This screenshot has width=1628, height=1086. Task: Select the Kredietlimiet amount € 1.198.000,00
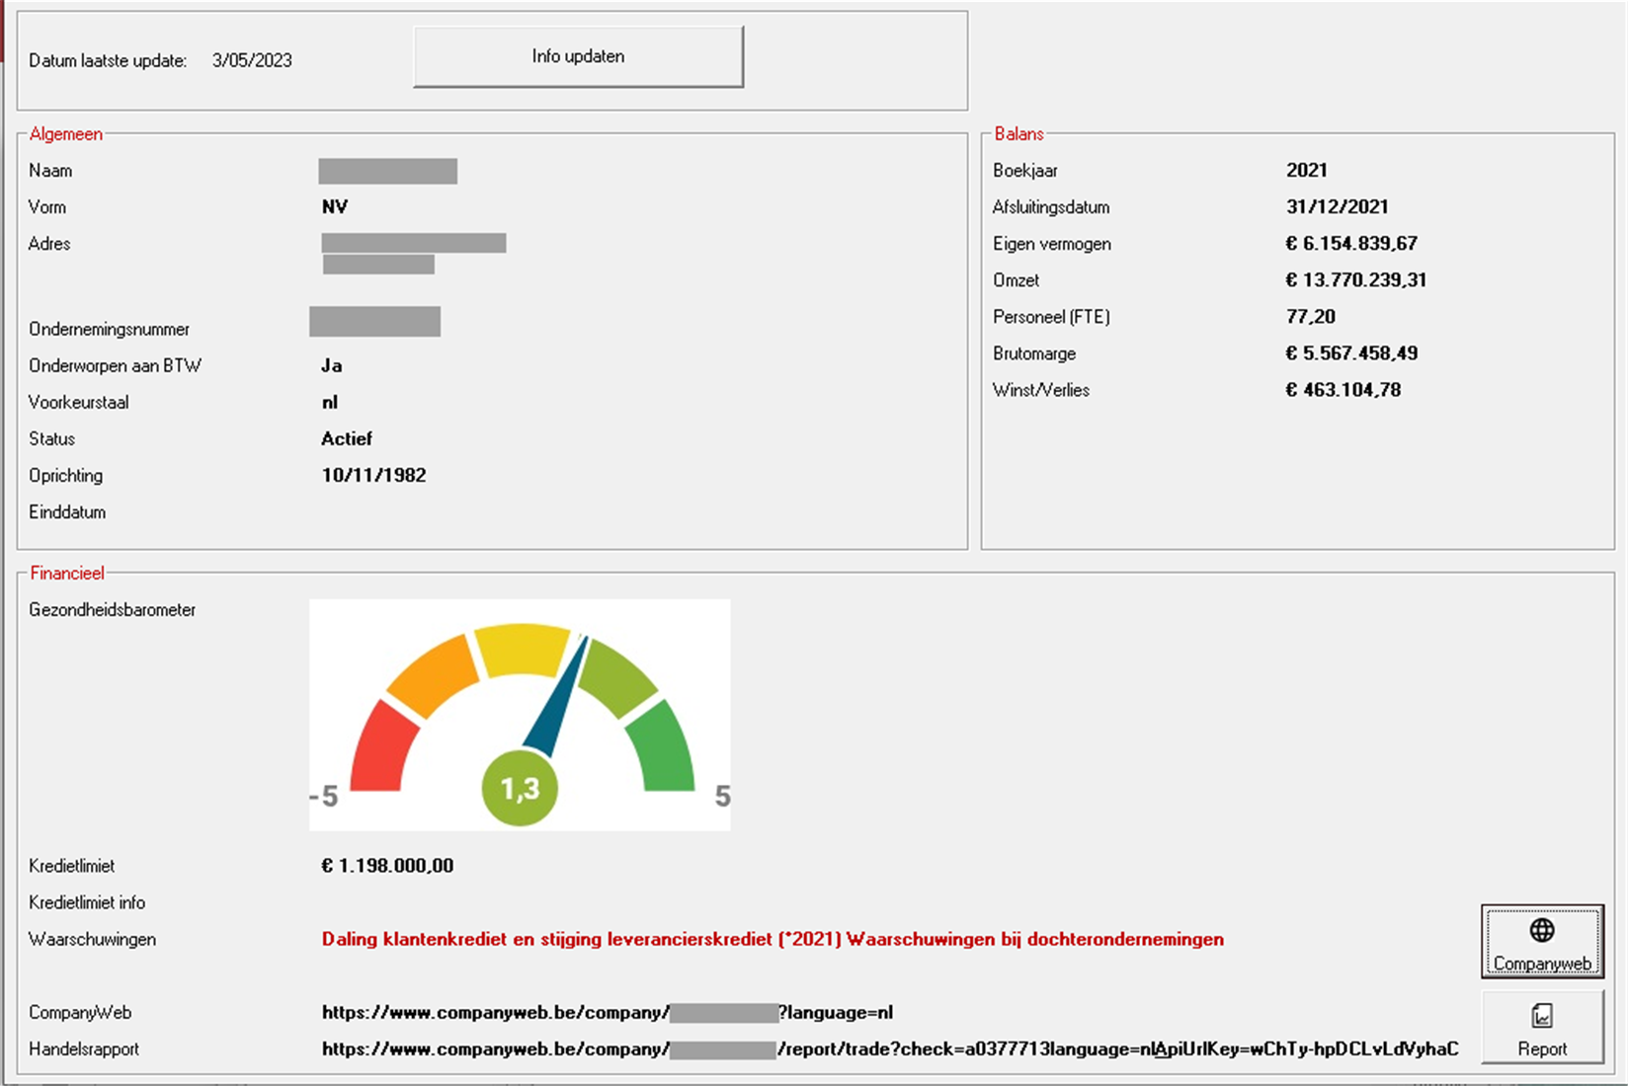click(x=387, y=866)
